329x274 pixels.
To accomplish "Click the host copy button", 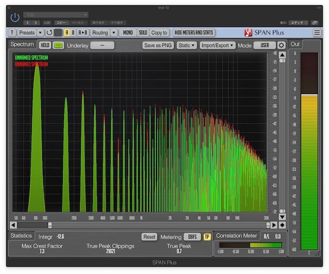I will (61, 22).
